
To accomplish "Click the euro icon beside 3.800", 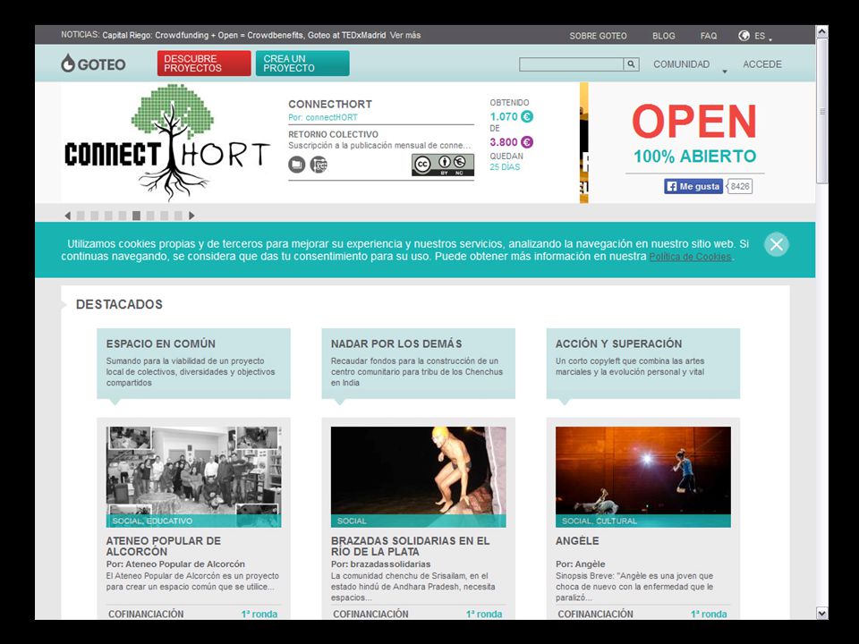I will click(x=526, y=142).
